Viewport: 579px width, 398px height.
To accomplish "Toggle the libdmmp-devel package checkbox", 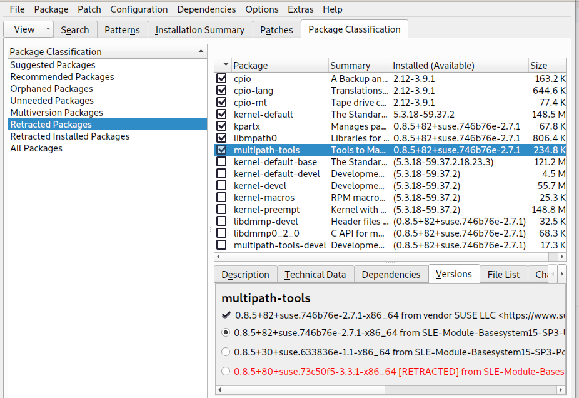I will tap(221, 222).
